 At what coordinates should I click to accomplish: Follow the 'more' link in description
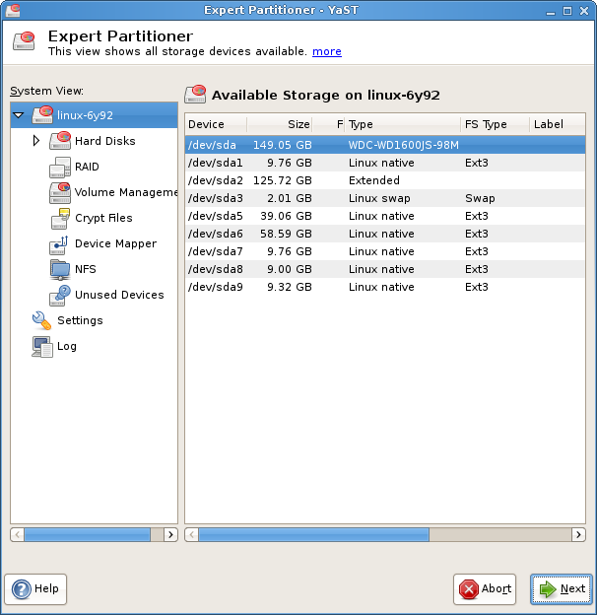click(x=327, y=51)
